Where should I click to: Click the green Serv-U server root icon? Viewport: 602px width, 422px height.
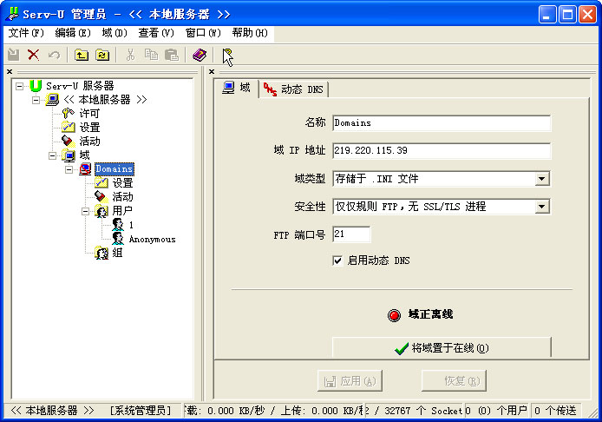36,86
